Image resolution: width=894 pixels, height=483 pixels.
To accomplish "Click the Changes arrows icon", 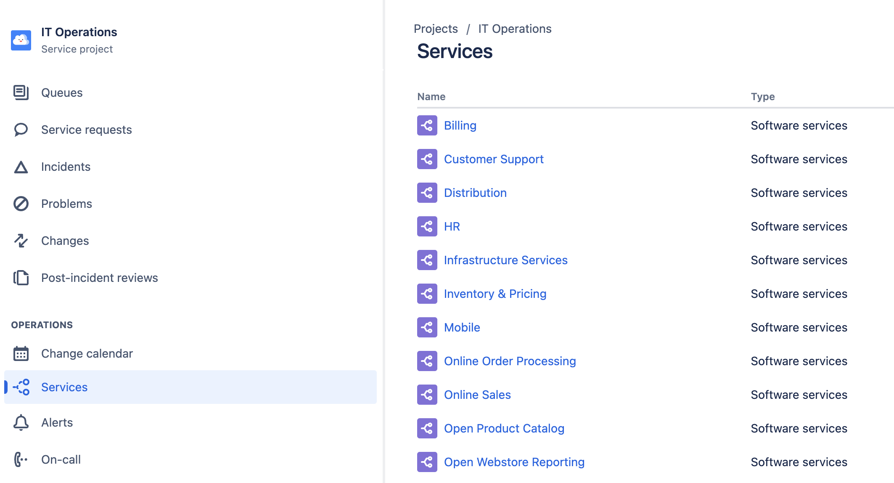I will click(x=21, y=241).
